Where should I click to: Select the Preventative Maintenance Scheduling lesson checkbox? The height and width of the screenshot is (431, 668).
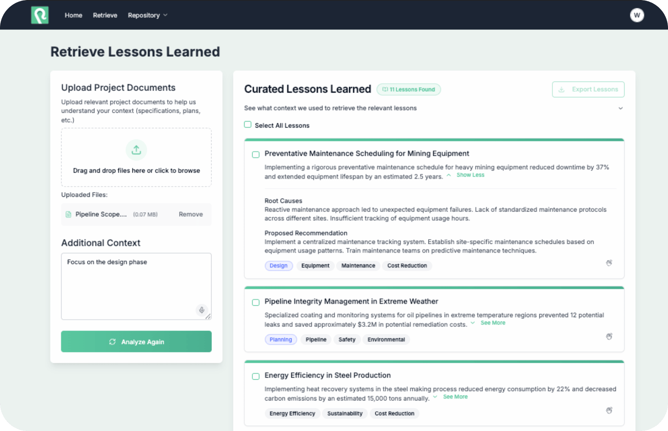256,154
